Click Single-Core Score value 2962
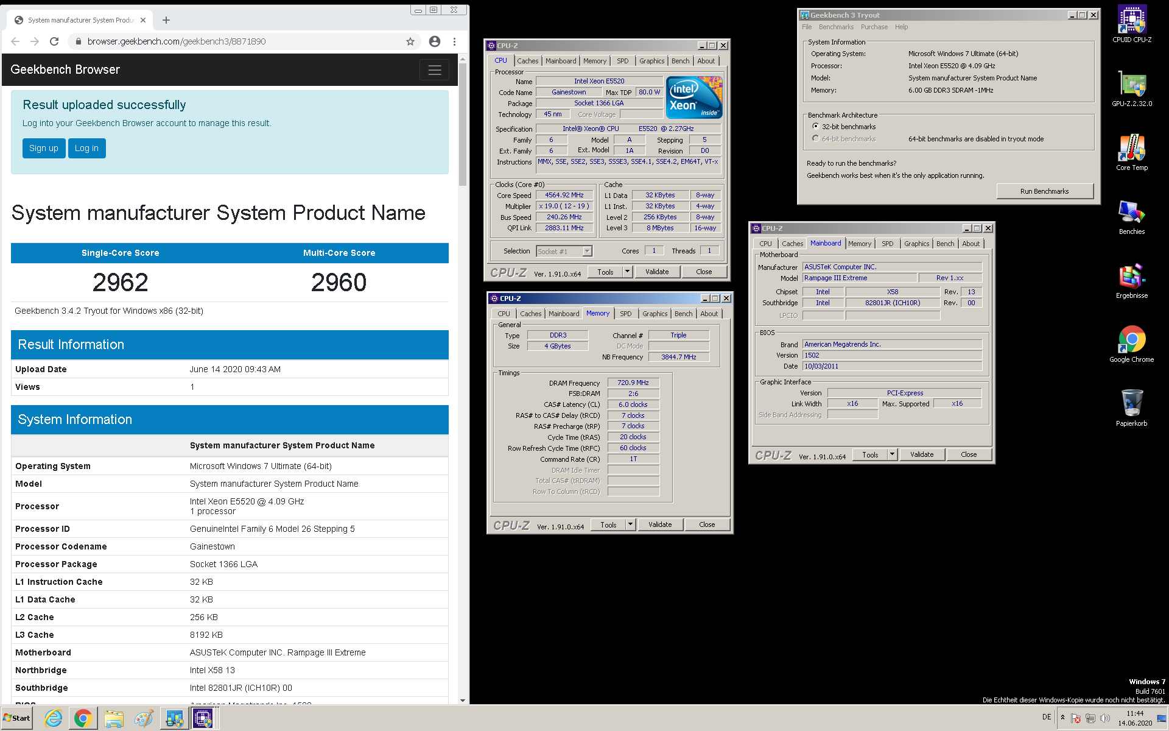Image resolution: width=1169 pixels, height=731 pixels. 121,282
